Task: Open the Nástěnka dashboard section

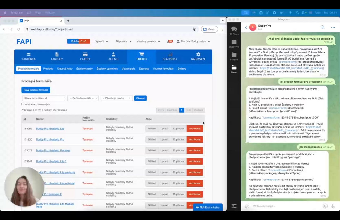Action: [x=28, y=56]
